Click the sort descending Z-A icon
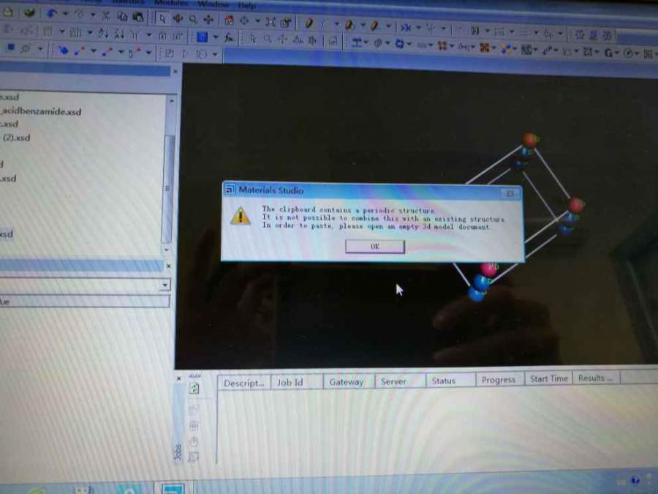 [x=118, y=33]
